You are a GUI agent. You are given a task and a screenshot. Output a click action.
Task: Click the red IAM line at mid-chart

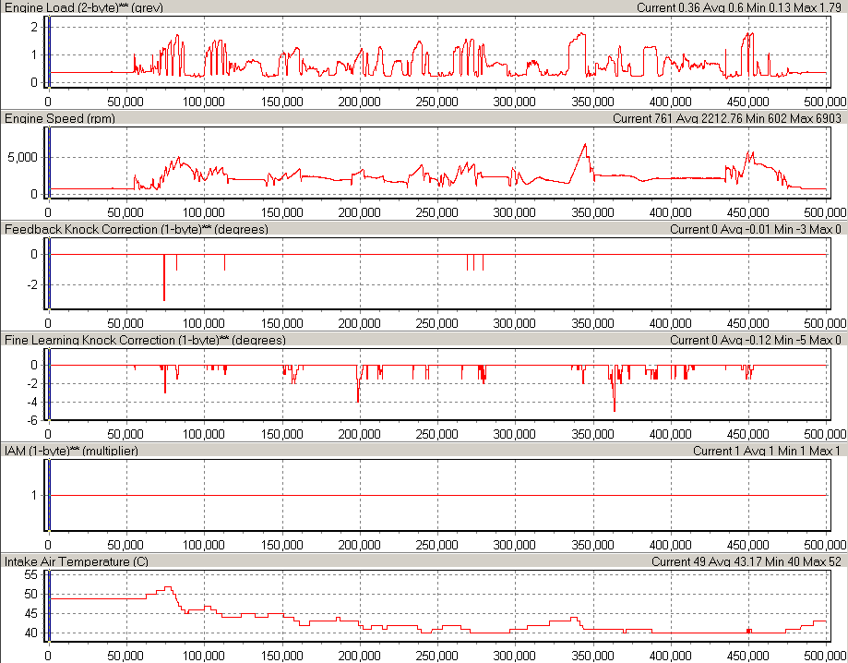[438, 495]
